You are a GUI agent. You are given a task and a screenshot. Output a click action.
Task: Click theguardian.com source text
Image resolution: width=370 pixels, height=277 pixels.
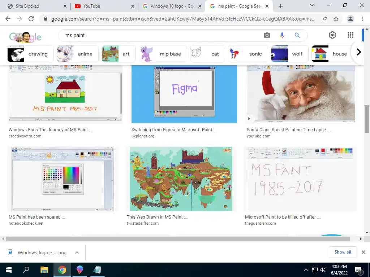pyautogui.click(x=260, y=223)
